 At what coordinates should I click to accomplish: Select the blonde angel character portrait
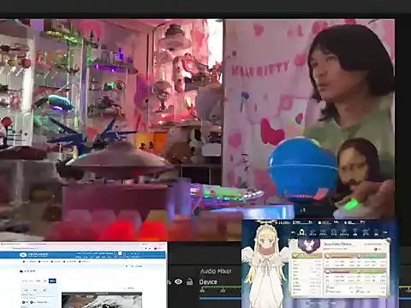point(265,264)
